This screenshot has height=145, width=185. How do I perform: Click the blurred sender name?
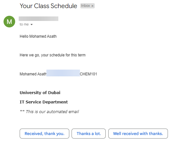tap(38, 19)
